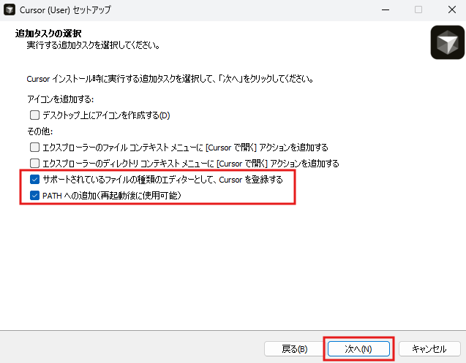Go back with the 戻る(B) button
The width and height of the screenshot is (466, 363).
pos(294,348)
